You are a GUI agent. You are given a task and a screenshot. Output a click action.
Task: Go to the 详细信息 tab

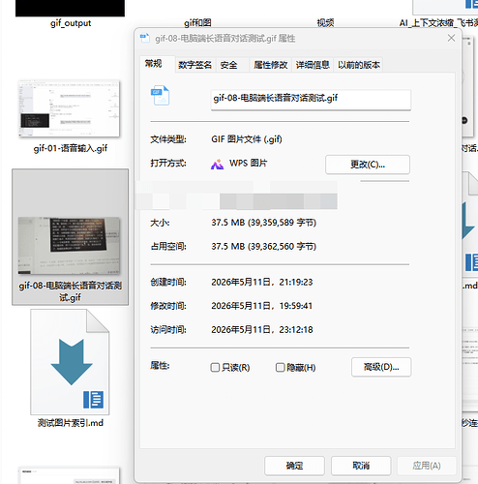[x=313, y=65]
